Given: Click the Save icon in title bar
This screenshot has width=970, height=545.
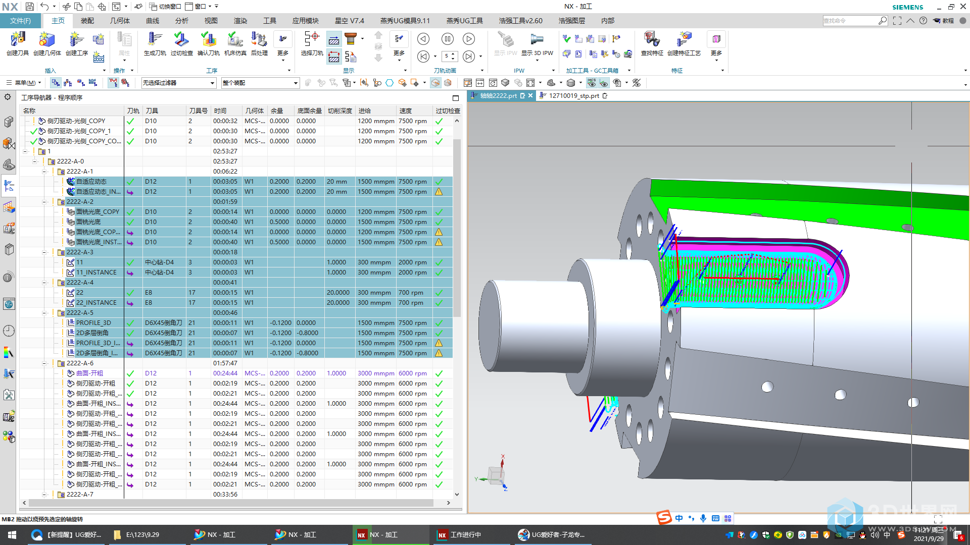Looking at the screenshot, I should click(29, 7).
